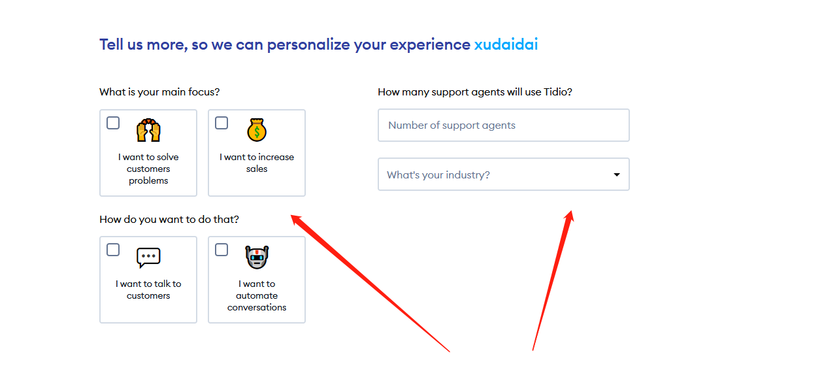837x383 pixels.
Task: Click the "What is your main focus?" label
Action: (x=159, y=92)
